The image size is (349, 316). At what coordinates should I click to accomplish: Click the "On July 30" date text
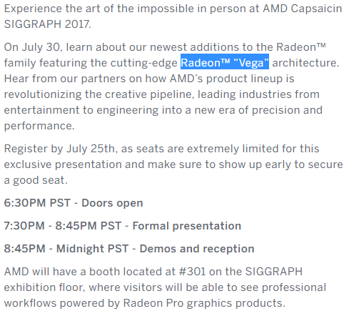[32, 47]
